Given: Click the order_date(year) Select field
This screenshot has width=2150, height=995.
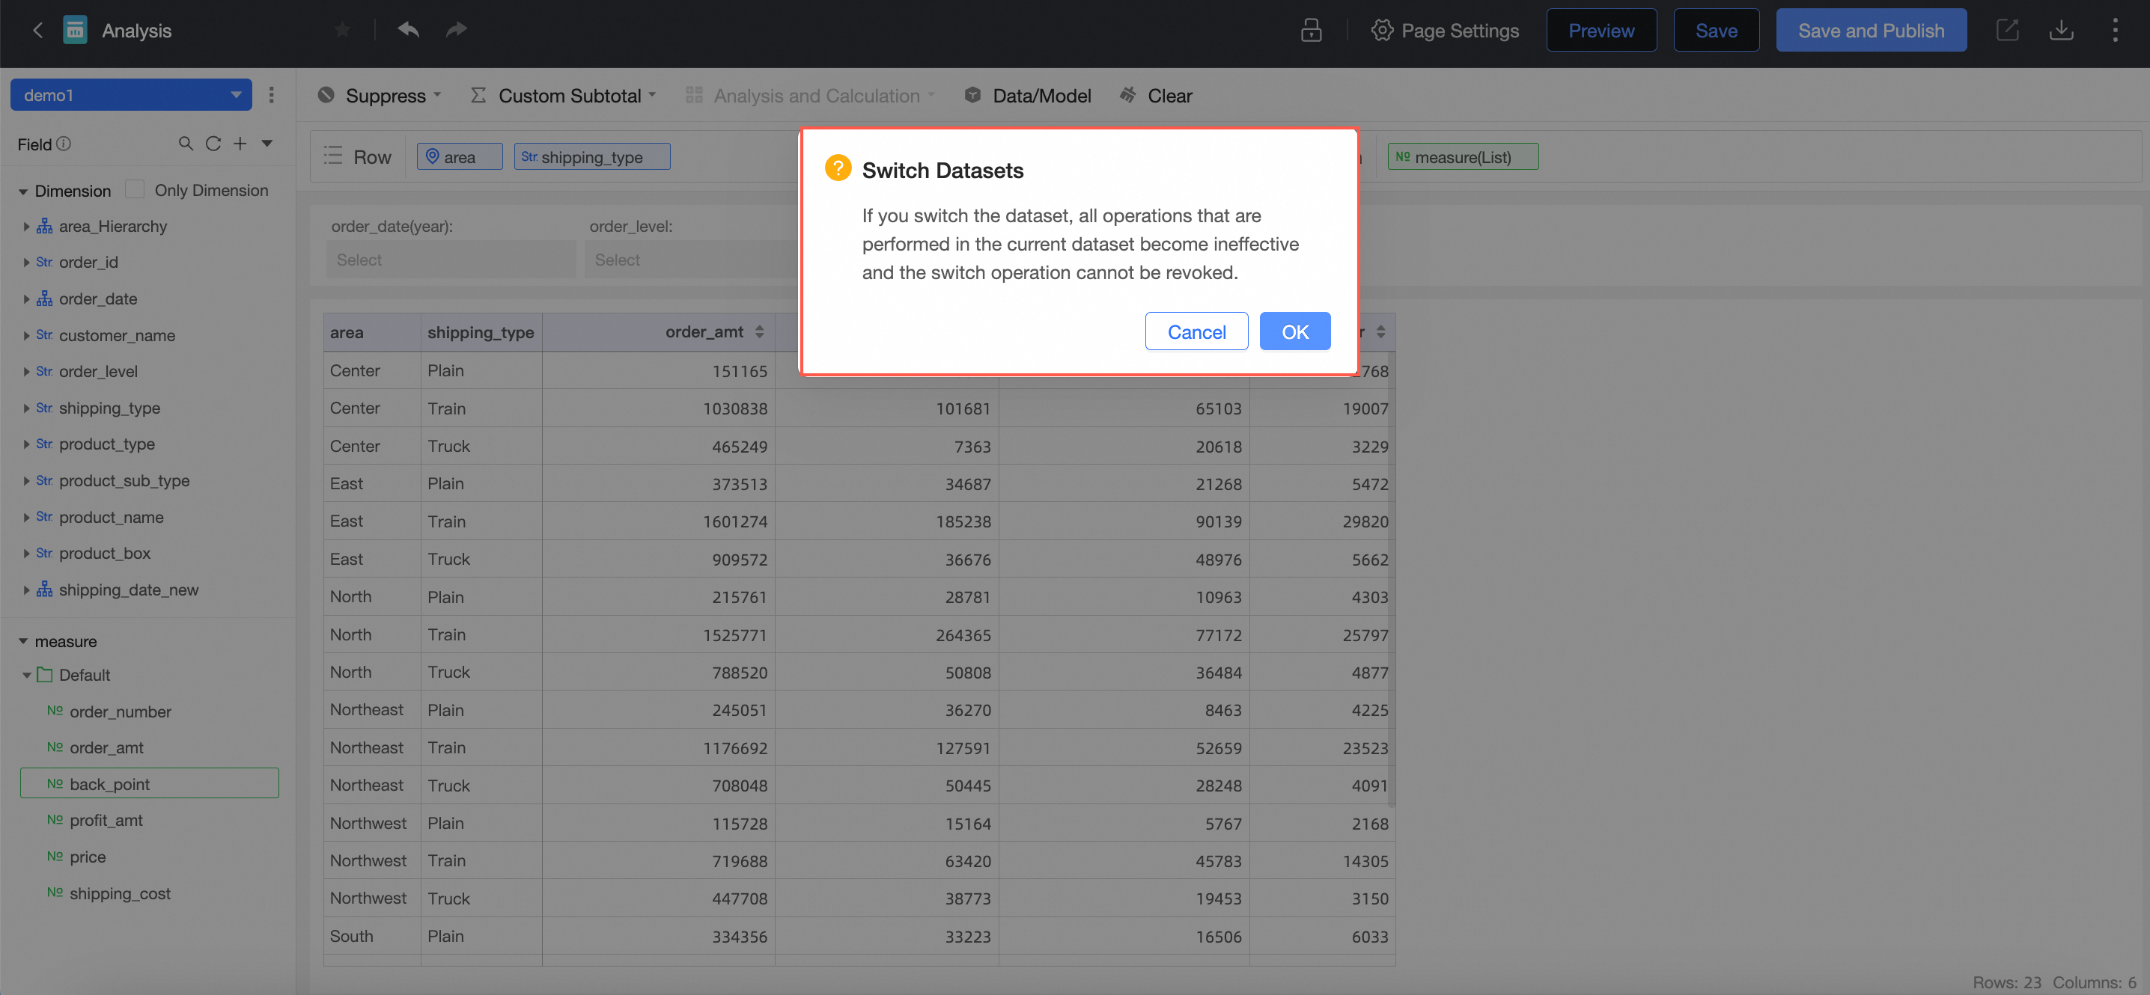Looking at the screenshot, I should click(x=451, y=260).
